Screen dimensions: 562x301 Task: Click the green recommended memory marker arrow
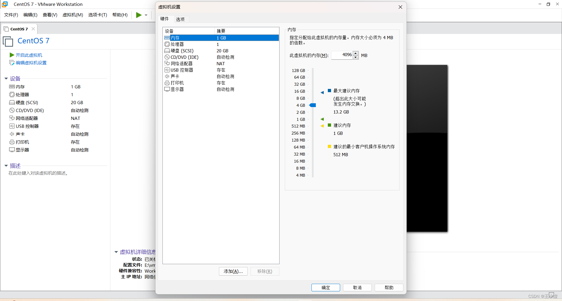click(x=322, y=119)
